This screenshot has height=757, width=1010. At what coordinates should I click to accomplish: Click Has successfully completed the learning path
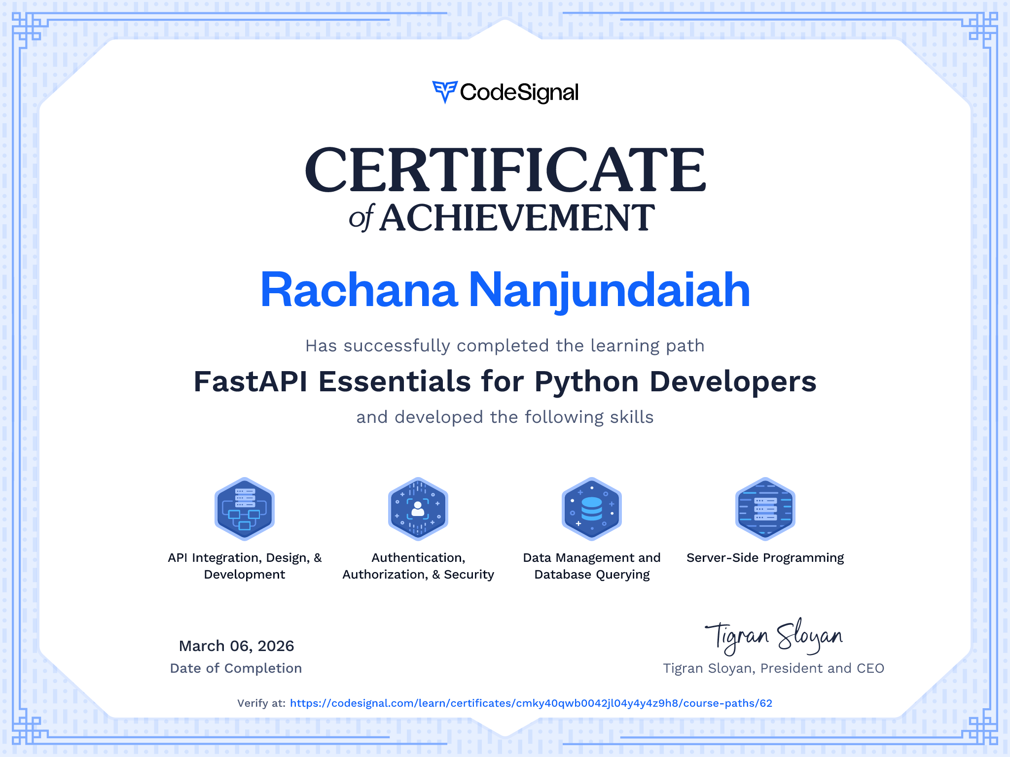pos(505,346)
